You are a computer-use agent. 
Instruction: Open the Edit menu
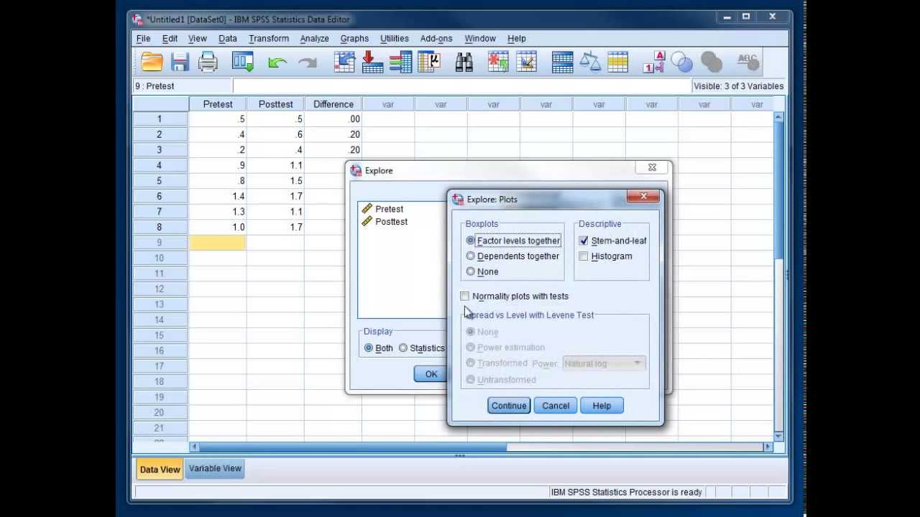(170, 38)
